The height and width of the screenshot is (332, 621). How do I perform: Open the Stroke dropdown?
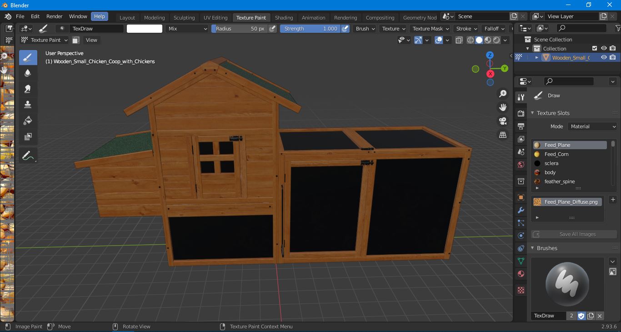(466, 29)
